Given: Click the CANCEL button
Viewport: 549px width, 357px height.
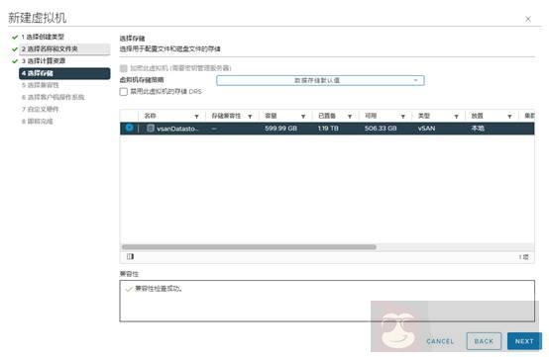Looking at the screenshot, I should [x=440, y=341].
